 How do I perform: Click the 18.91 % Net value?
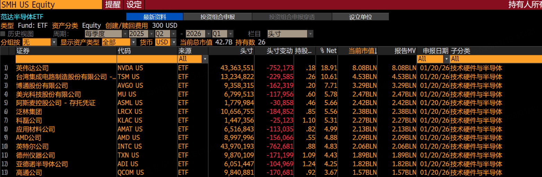[329, 68]
